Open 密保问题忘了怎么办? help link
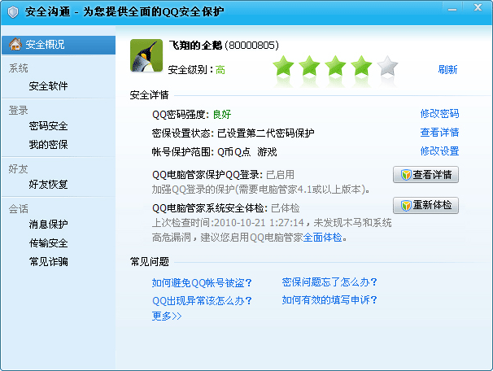Screen dimensions: 493x371 point(329,282)
